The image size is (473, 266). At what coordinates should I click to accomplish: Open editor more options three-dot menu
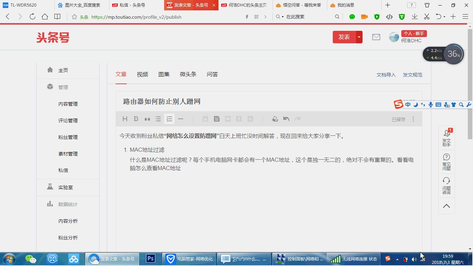(413, 119)
